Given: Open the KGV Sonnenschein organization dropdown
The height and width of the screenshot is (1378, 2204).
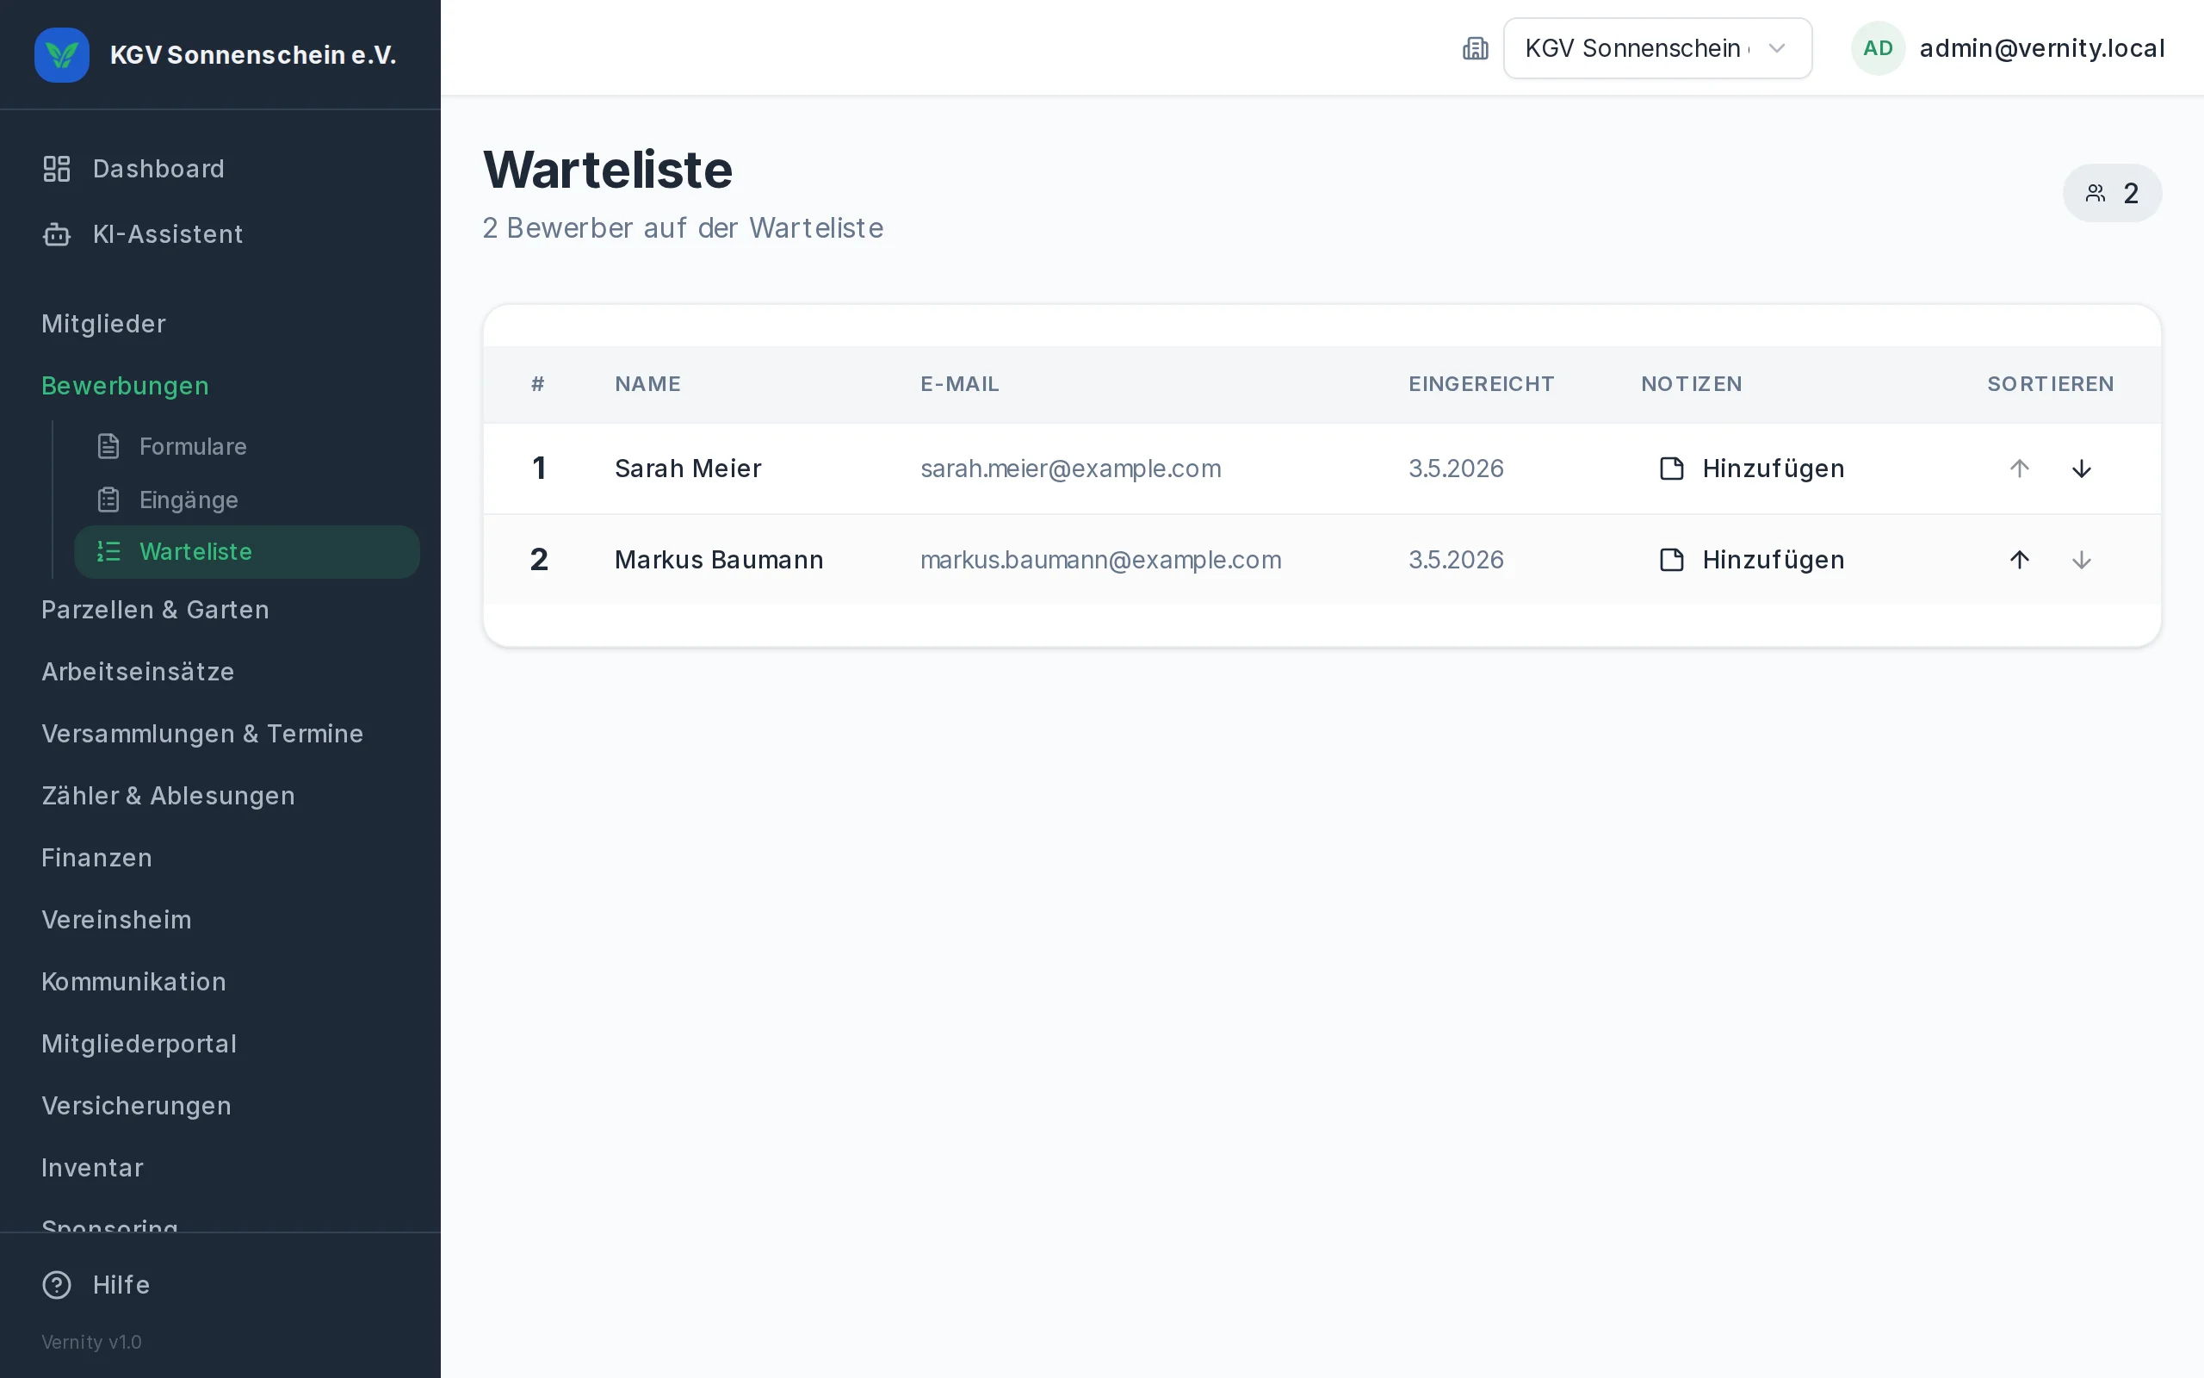Looking at the screenshot, I should tap(1656, 48).
